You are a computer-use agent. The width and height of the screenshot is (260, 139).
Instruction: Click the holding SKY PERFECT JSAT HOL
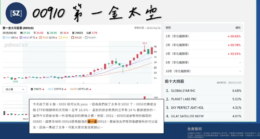tap(187, 108)
